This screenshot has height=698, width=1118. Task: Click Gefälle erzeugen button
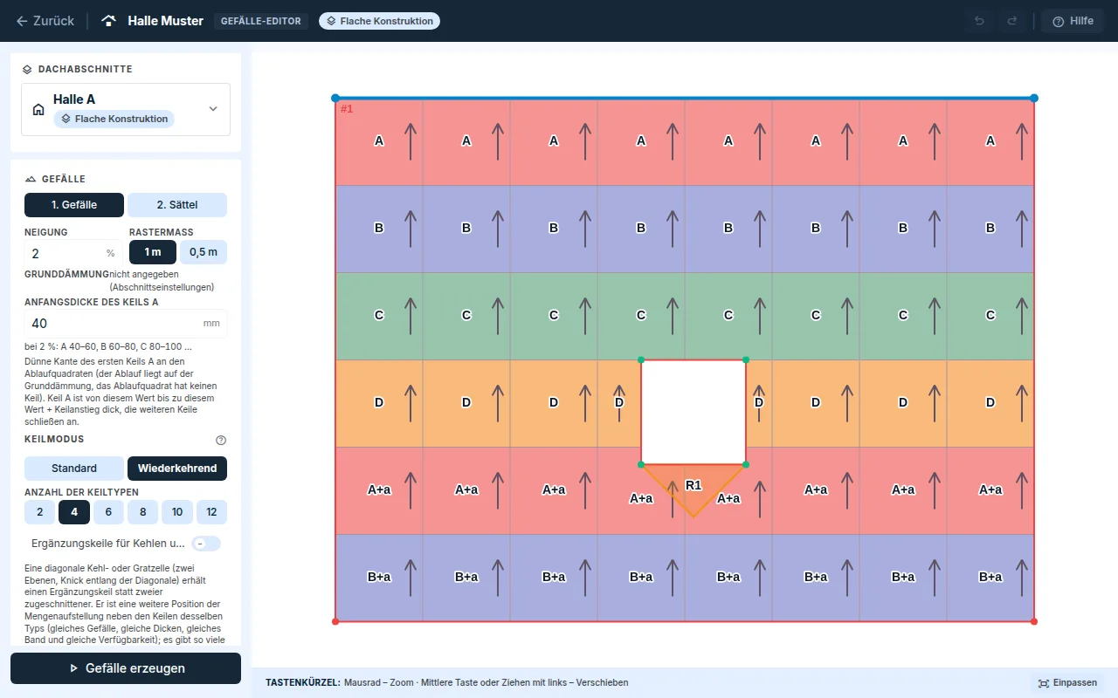pos(126,668)
